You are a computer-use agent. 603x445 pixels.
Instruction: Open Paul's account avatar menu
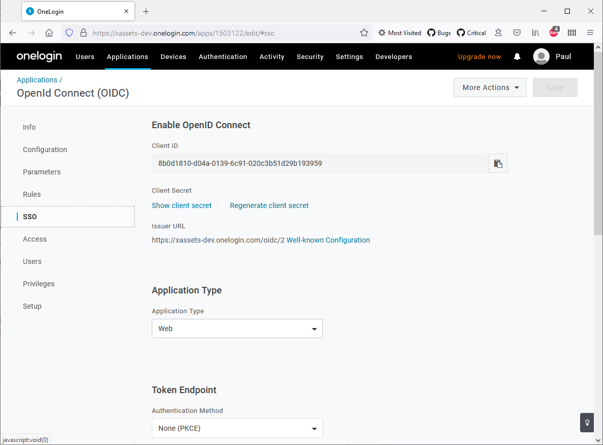pyautogui.click(x=541, y=56)
